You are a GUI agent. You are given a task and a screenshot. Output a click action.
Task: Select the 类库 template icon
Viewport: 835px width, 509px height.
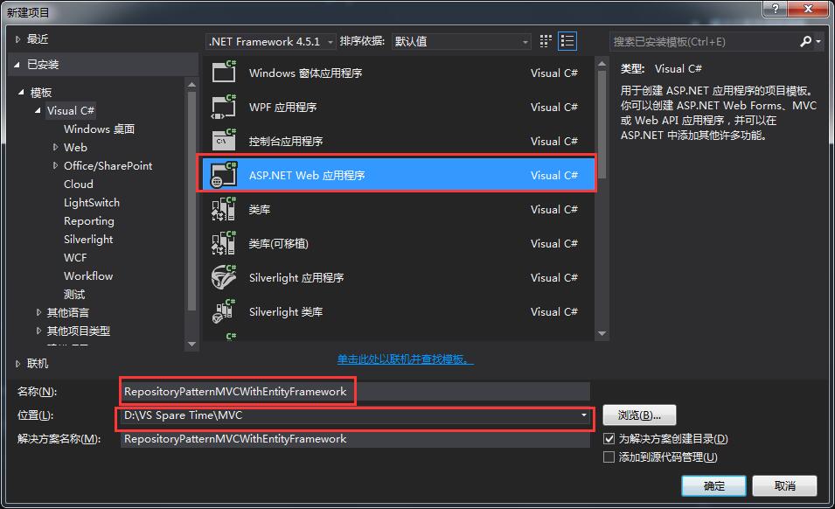(224, 209)
